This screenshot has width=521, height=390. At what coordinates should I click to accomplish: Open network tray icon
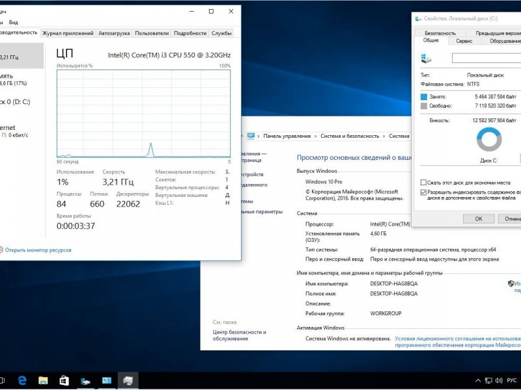click(488, 380)
